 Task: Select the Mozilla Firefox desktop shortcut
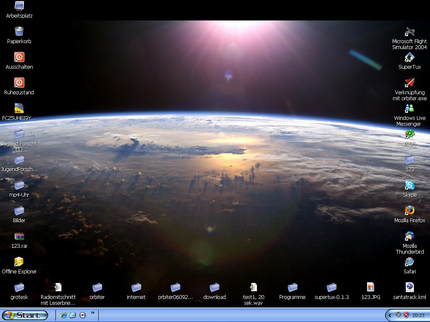coord(409,210)
